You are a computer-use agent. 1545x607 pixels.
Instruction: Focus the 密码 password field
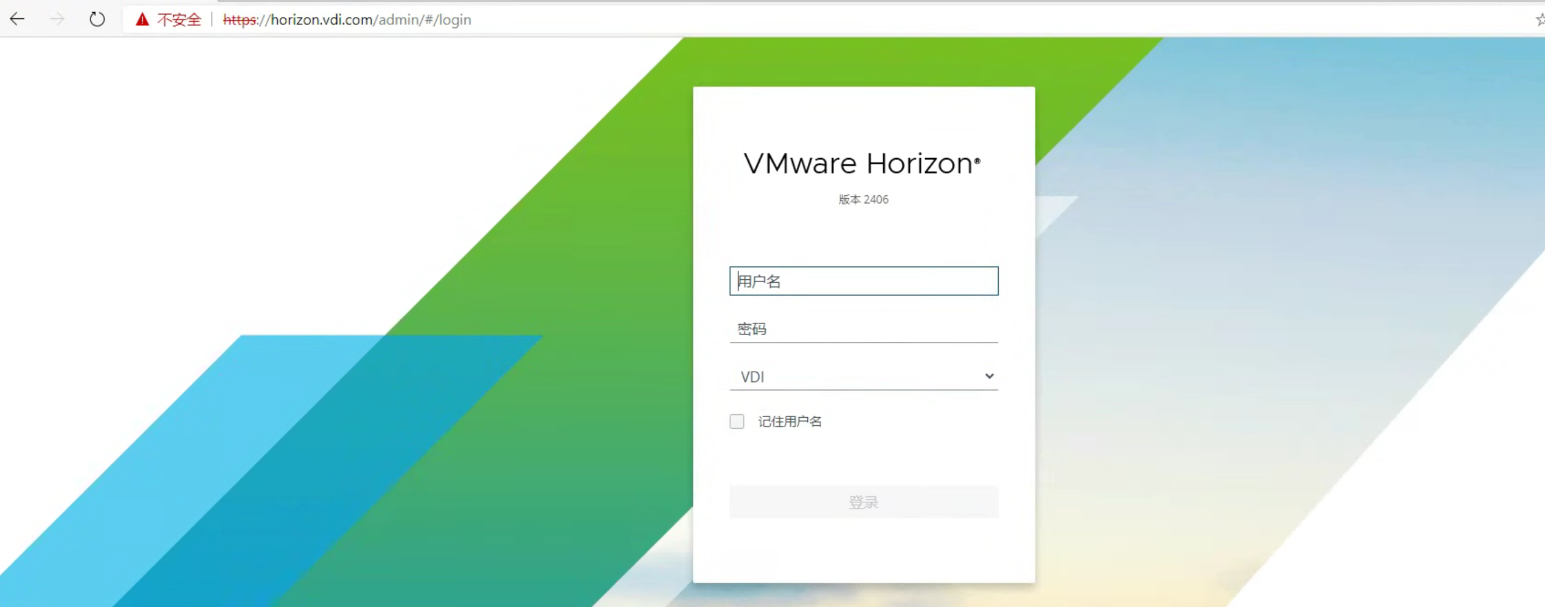[x=864, y=328]
